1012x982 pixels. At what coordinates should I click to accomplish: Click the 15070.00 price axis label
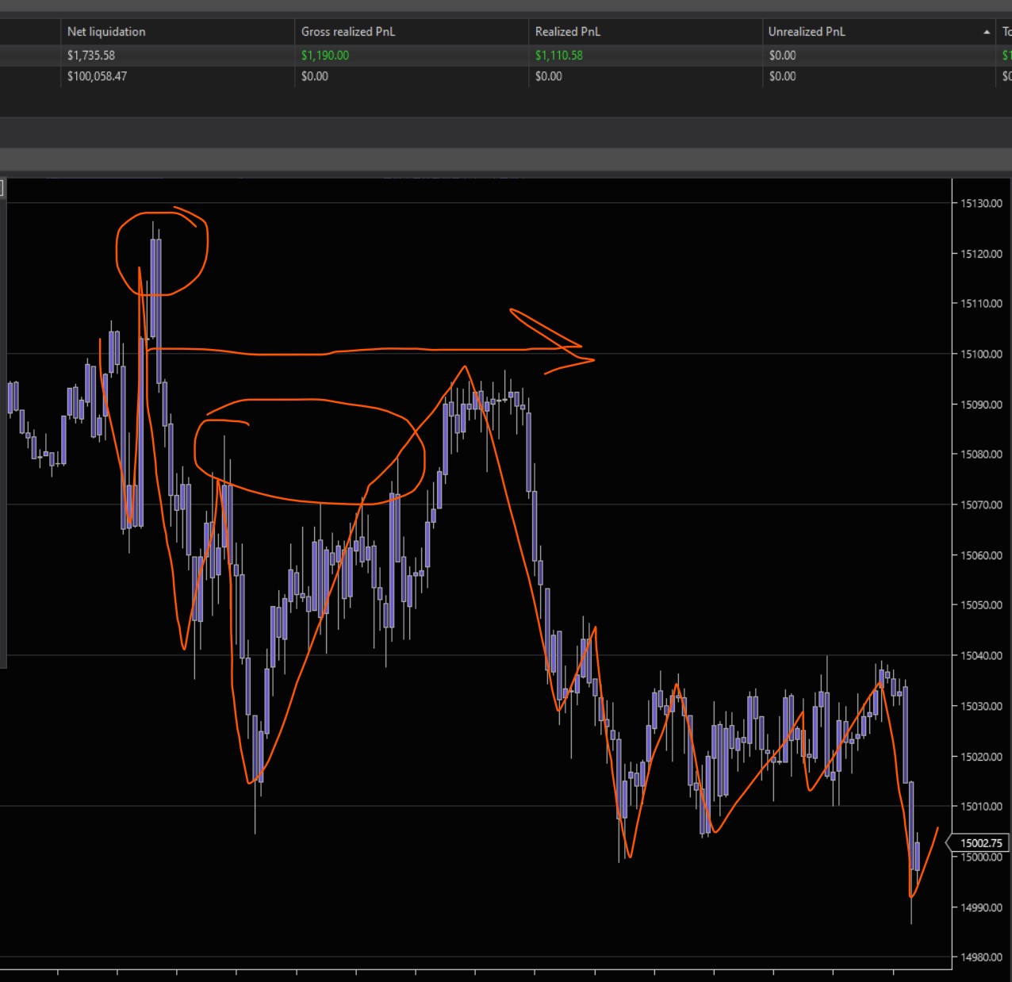coord(981,504)
